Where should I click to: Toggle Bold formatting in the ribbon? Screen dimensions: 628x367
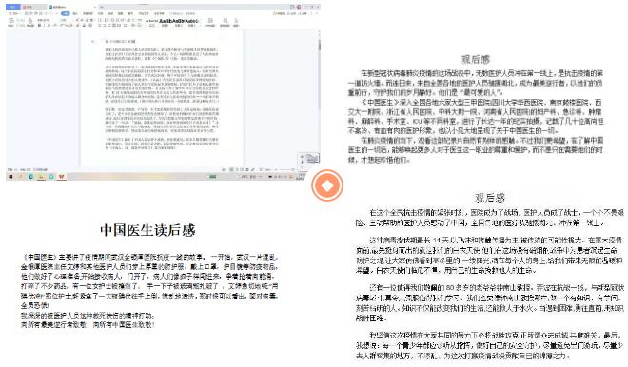[x=39, y=25]
